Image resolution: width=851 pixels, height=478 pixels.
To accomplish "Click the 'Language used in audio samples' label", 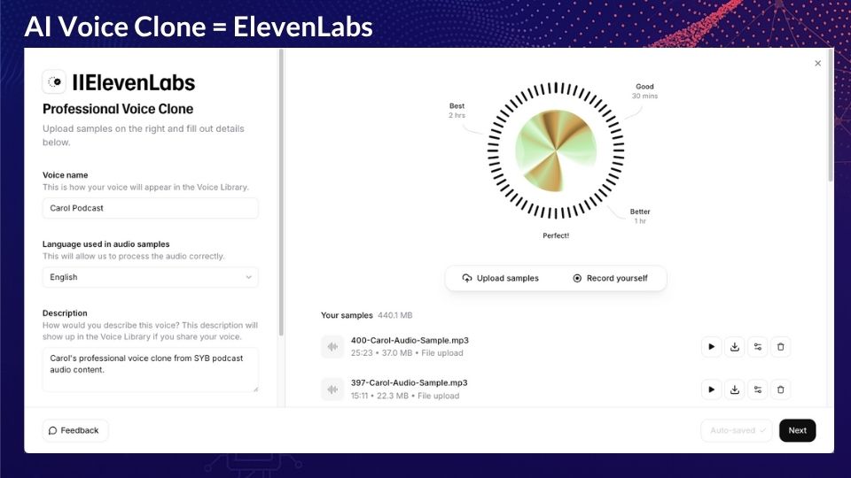I will [105, 244].
